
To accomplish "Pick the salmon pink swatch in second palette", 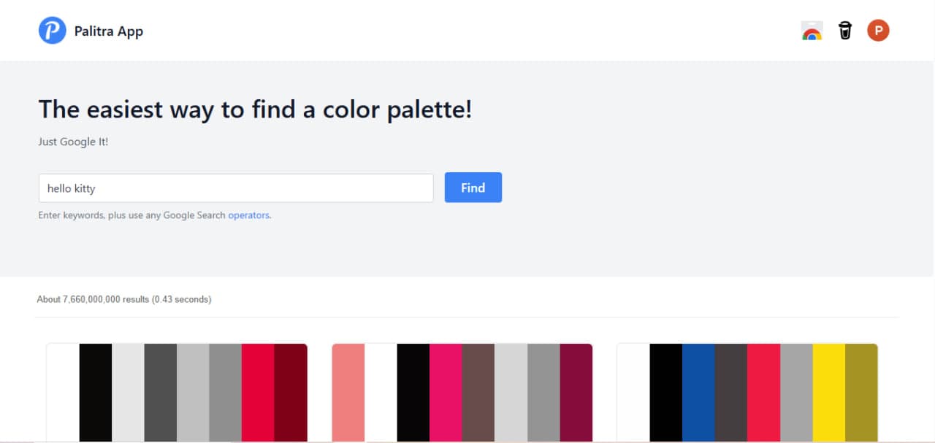I will [348, 393].
